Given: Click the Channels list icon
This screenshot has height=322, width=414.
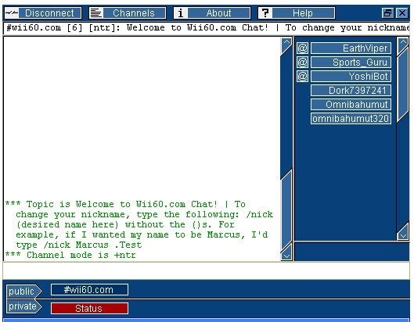Looking at the screenshot, I should point(96,13).
